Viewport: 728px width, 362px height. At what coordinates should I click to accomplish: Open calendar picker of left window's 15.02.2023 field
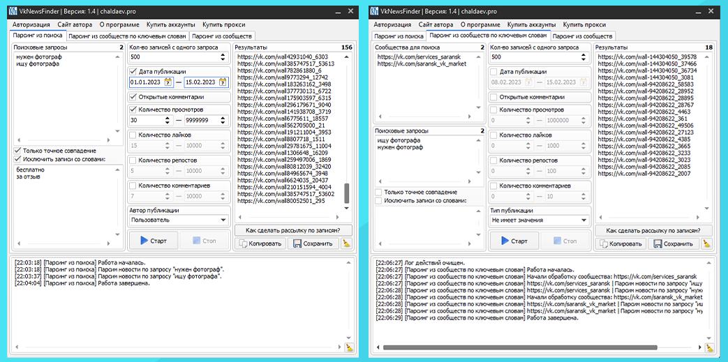click(223, 82)
